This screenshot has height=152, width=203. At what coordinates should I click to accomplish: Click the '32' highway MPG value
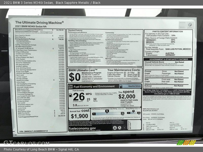[95, 99]
